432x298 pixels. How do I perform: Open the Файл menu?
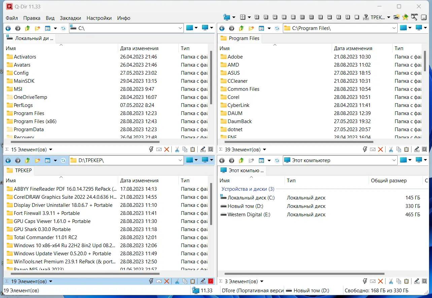point(12,18)
